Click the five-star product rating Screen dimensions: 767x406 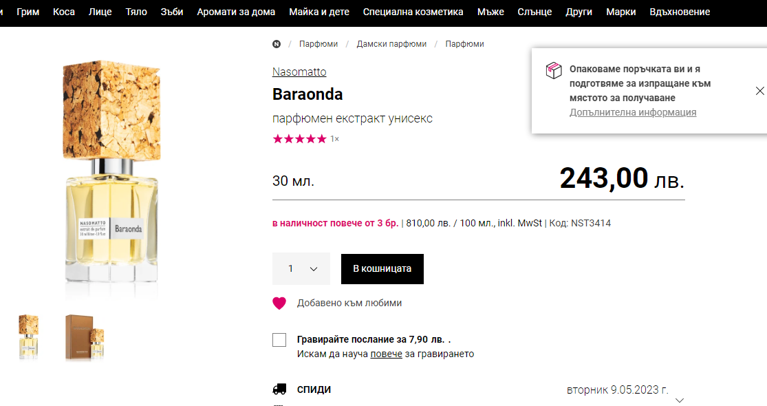pos(299,139)
